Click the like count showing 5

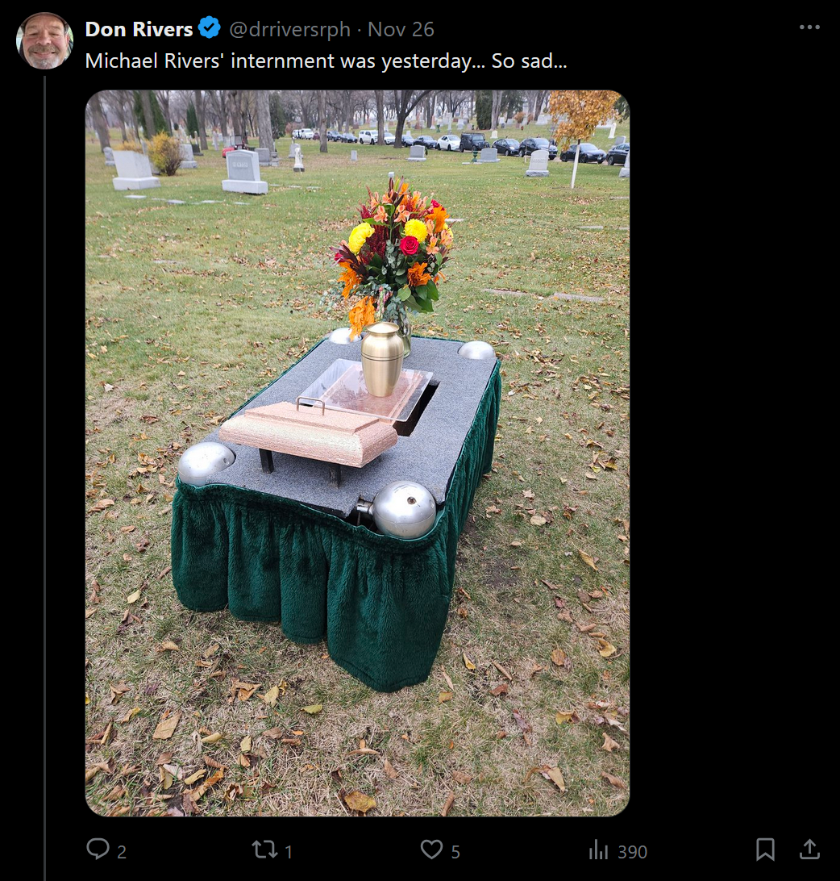tap(455, 852)
